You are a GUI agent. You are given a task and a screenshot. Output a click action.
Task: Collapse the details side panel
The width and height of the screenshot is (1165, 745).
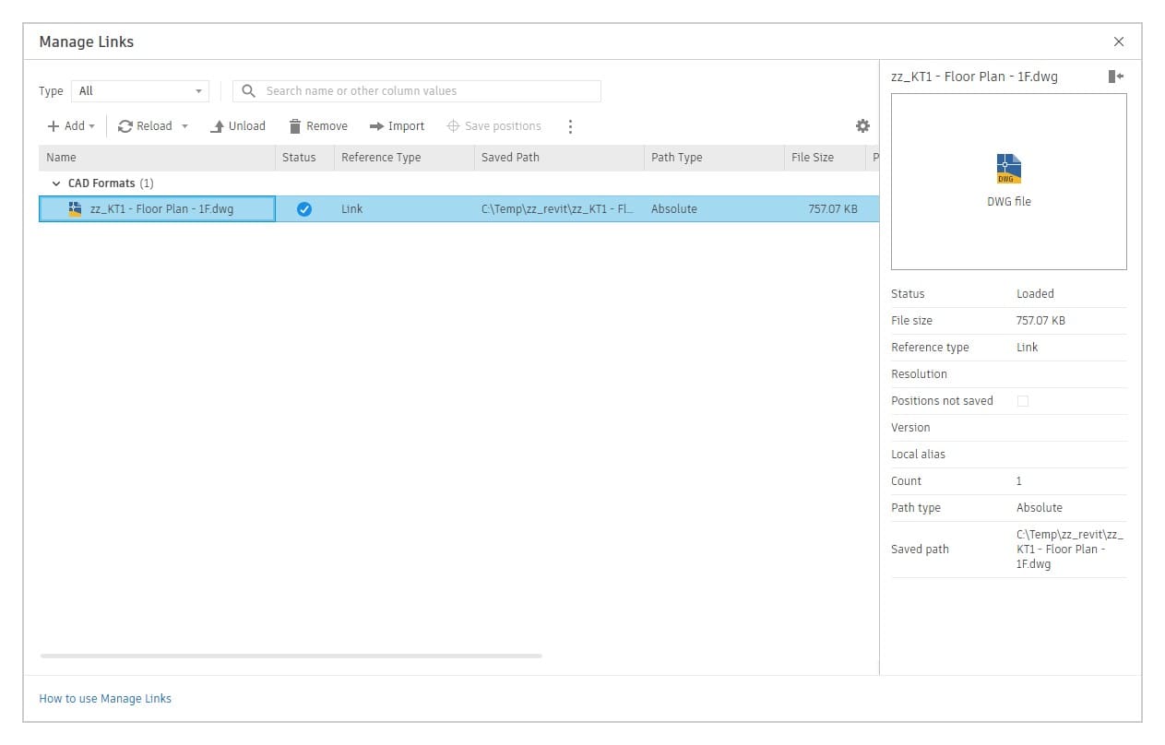(1116, 77)
